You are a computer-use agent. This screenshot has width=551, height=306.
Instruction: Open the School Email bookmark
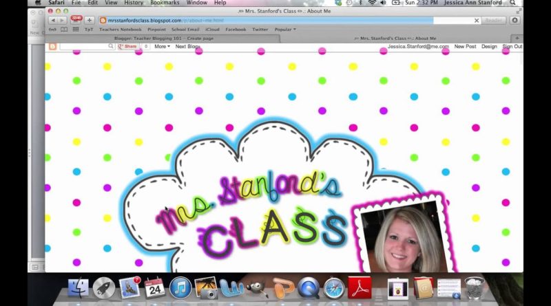185,30
